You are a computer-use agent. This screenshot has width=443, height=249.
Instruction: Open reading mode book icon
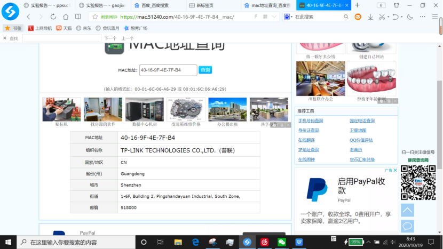(78, 17)
